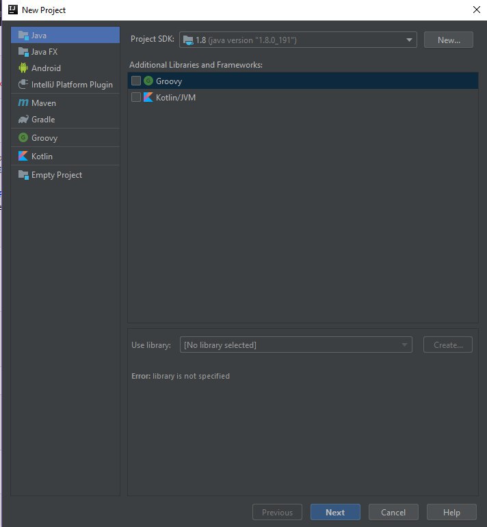This screenshot has width=487, height=527.
Task: Click the Java FX folder icon
Action: point(23,51)
